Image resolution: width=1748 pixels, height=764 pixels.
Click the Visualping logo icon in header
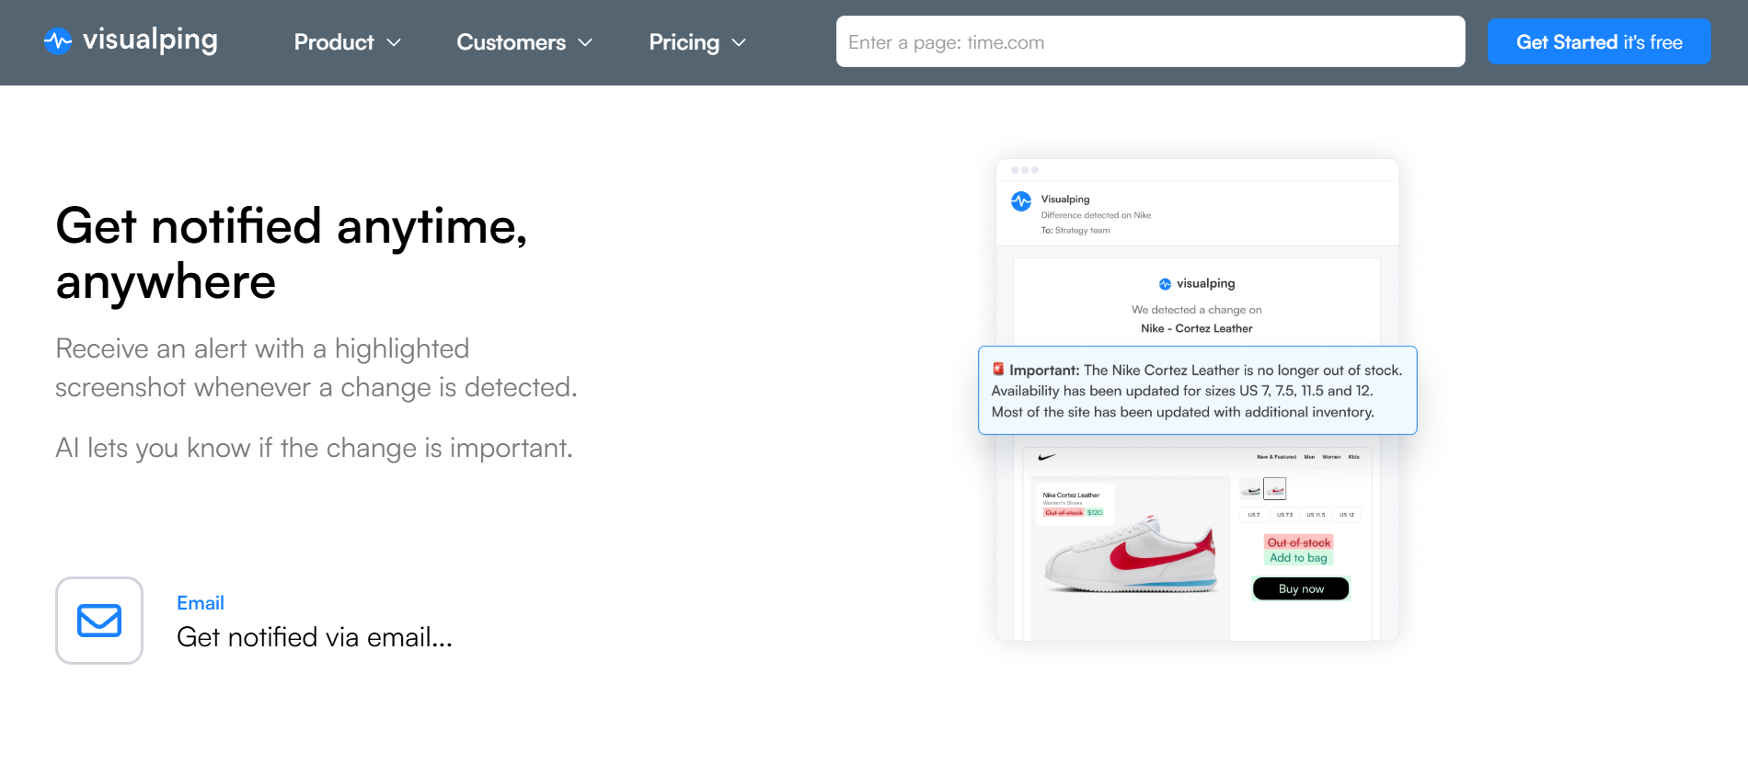58,40
